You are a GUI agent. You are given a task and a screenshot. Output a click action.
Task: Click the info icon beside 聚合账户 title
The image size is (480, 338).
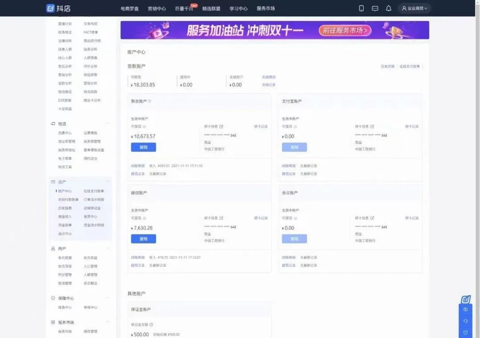pos(149,101)
